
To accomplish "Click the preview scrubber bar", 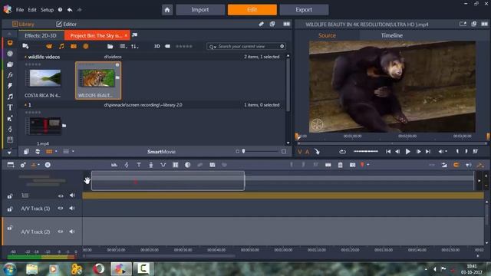I will pos(391,143).
